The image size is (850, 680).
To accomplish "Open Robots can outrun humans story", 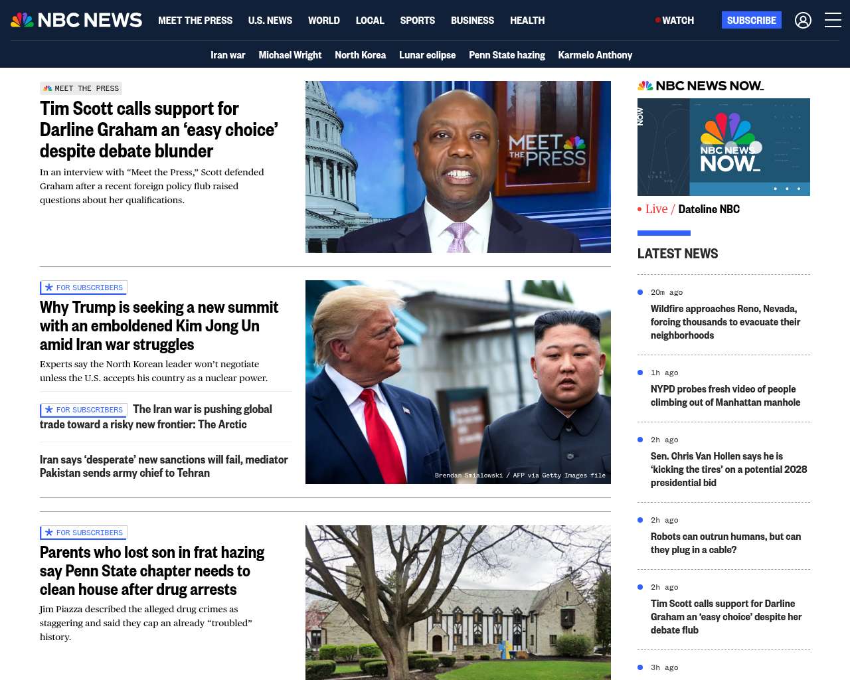I will [726, 543].
